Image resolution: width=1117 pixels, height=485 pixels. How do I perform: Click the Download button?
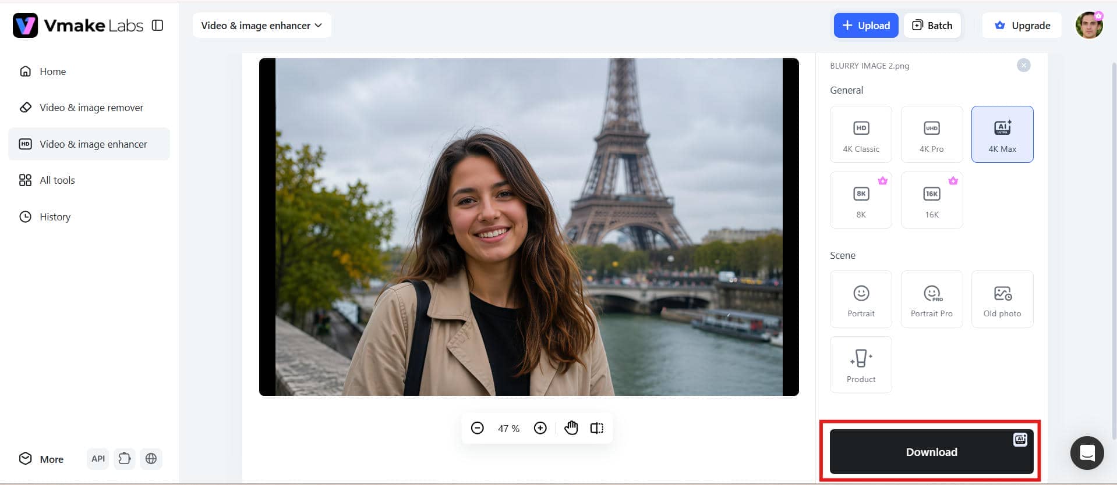931,452
